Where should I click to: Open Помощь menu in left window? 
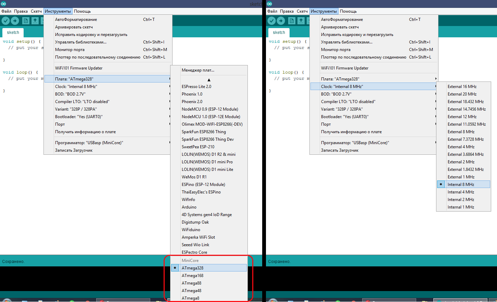coord(82,11)
